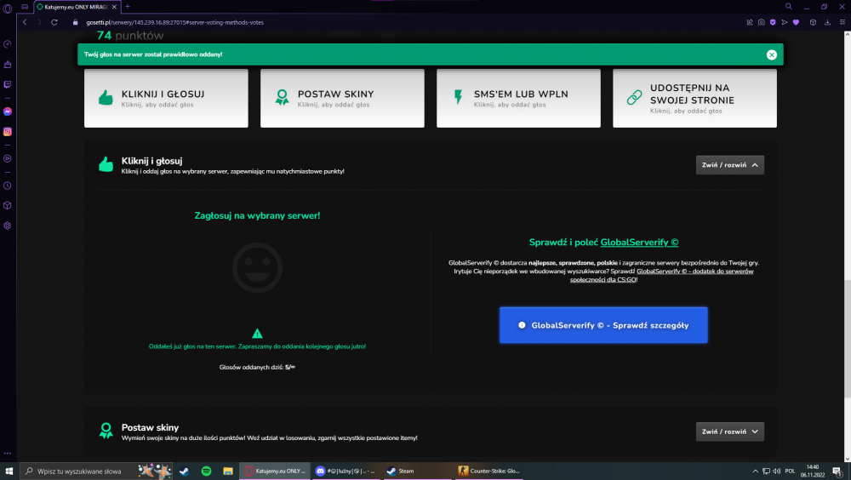Open GX Control in sidebar

8,44
